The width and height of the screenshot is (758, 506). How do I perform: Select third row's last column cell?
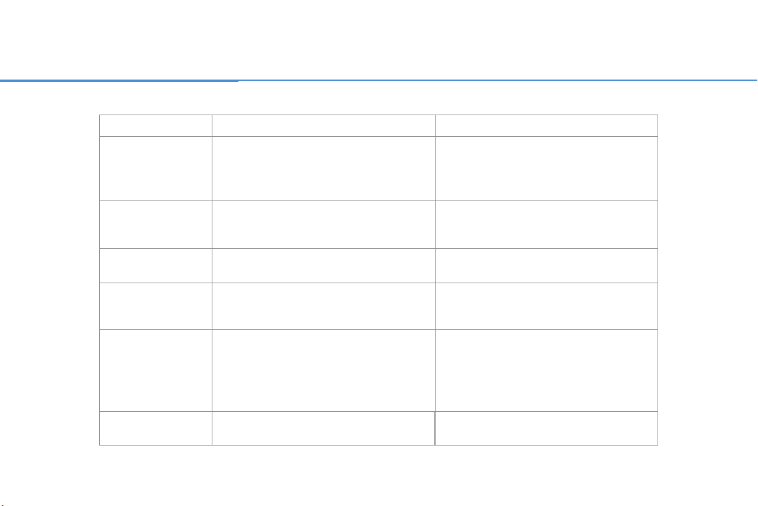[546, 225]
